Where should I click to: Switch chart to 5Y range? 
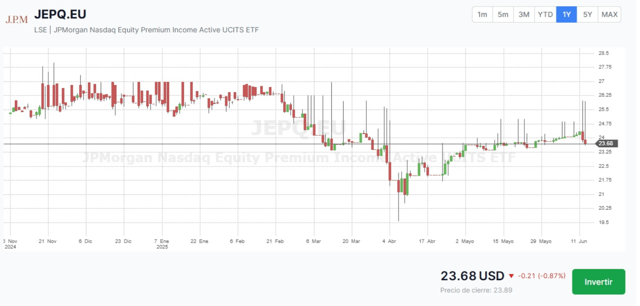pos(588,15)
